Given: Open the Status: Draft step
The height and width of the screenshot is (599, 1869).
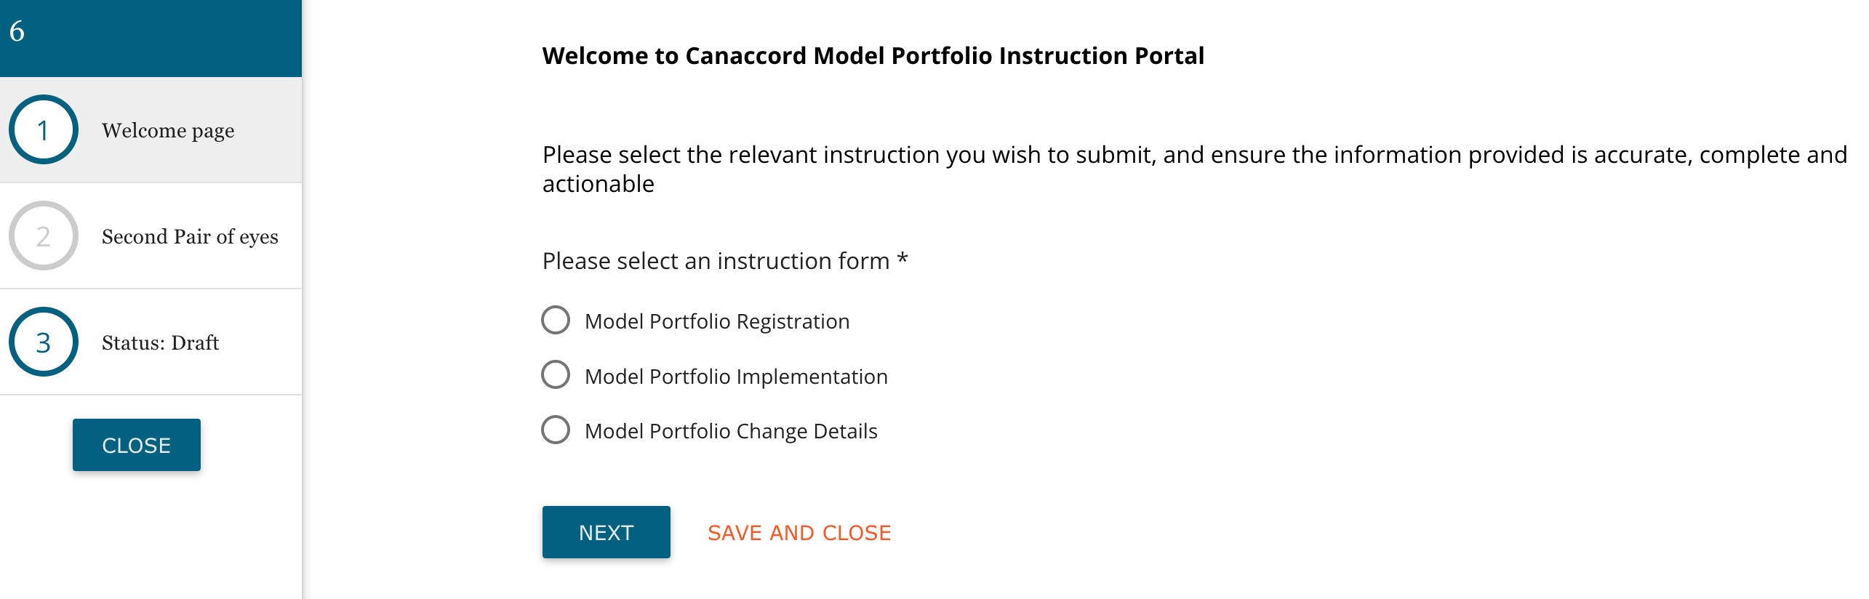Looking at the screenshot, I should tap(160, 343).
